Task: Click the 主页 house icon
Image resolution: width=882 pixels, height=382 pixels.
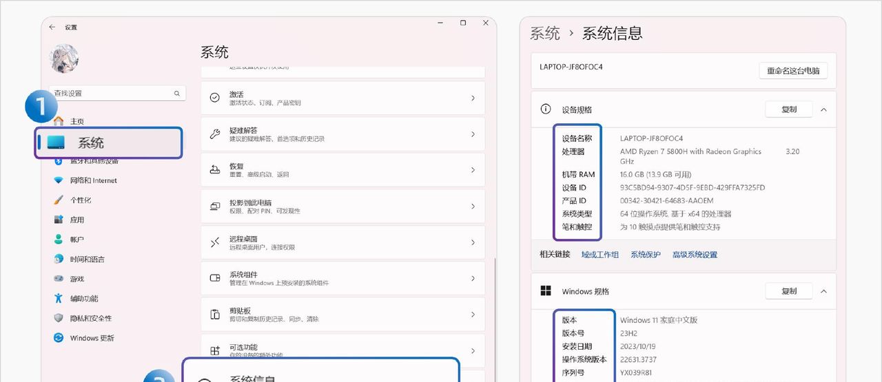Action: click(59, 121)
